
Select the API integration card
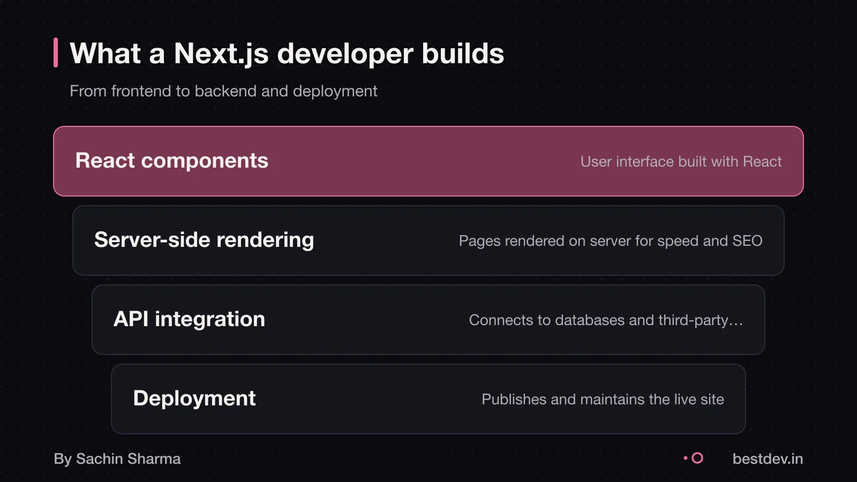click(428, 320)
